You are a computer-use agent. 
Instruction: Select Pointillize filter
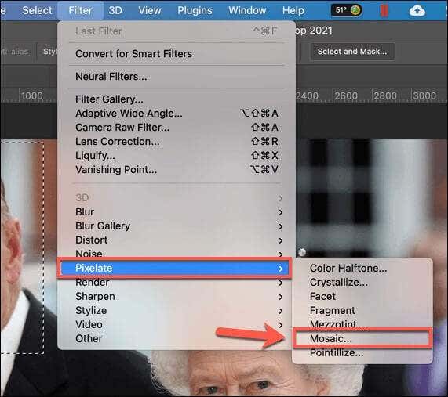click(362, 353)
